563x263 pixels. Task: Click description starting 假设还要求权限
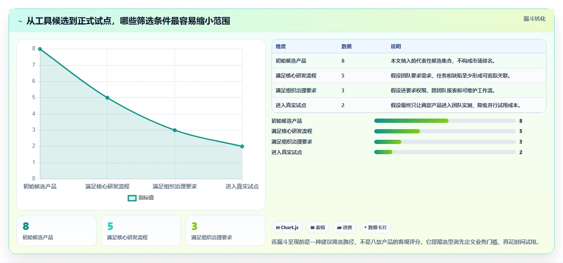pyautogui.click(x=443, y=91)
